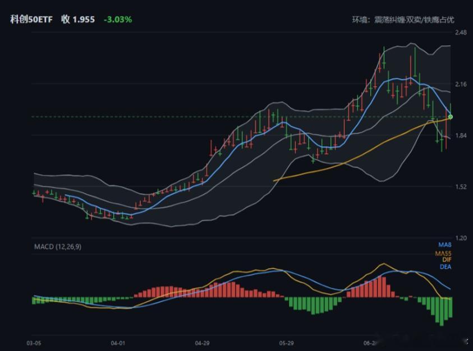Click the 04-01 date axis label
The height and width of the screenshot is (351, 473).
point(118,343)
